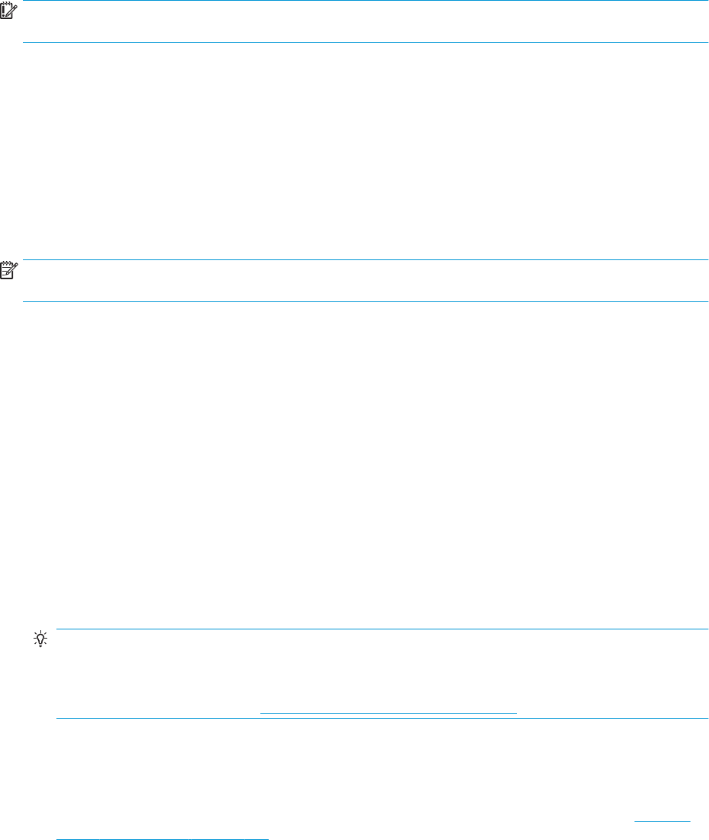Click the blue rule closing the Note box
709x840 pixels.
tap(366, 302)
